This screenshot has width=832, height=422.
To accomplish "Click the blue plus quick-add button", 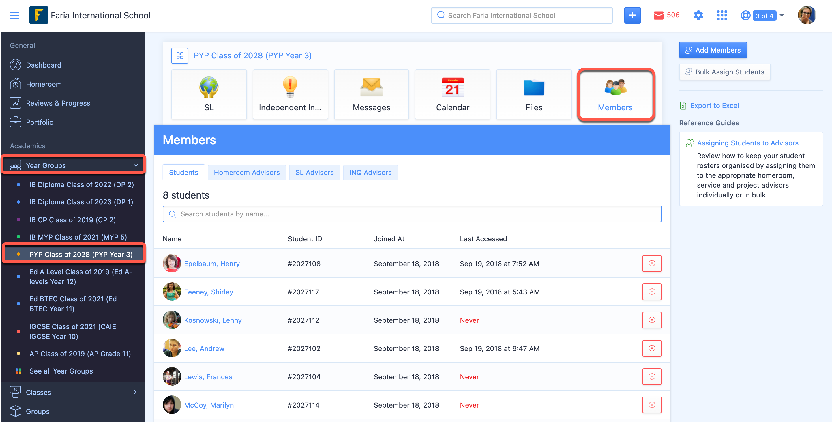I will [x=632, y=15].
